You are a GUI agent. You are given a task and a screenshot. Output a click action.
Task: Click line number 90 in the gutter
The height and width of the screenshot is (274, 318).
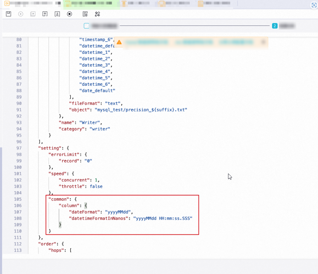(x=19, y=103)
